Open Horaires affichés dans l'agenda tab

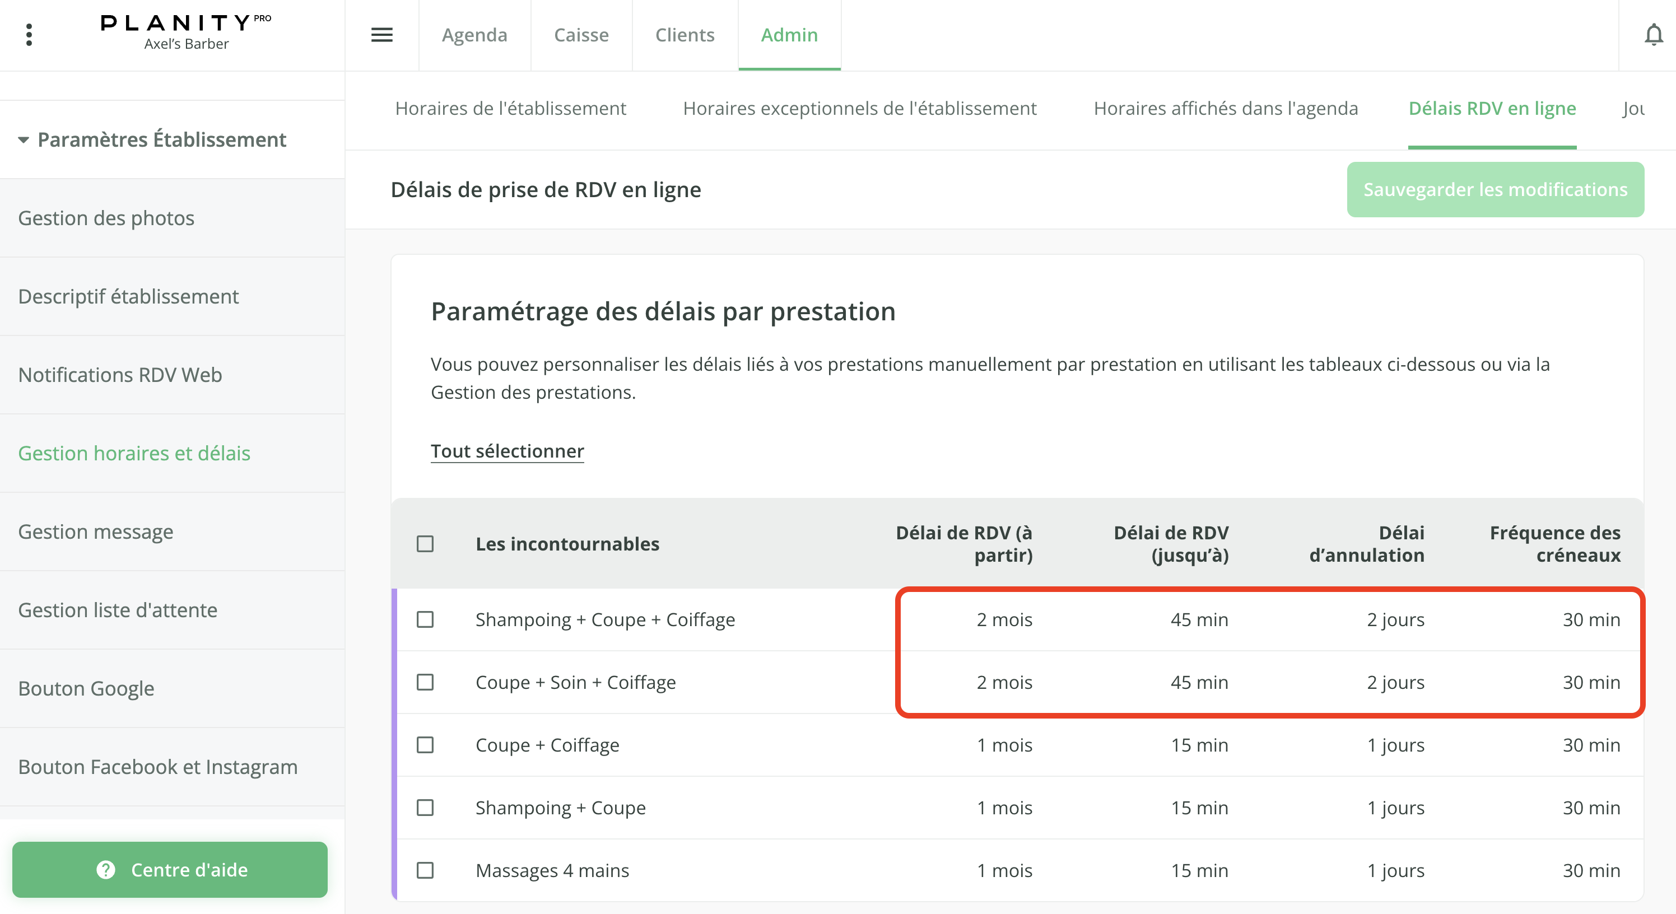click(x=1225, y=109)
